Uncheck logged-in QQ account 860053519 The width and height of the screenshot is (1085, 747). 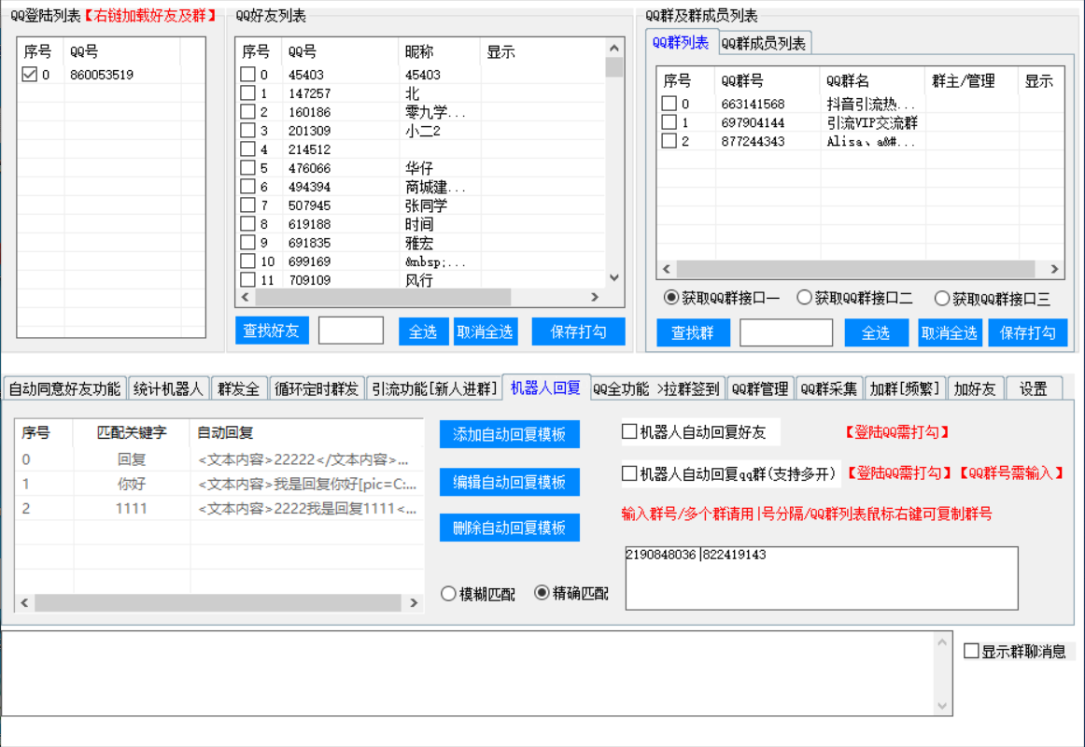pyautogui.click(x=29, y=75)
